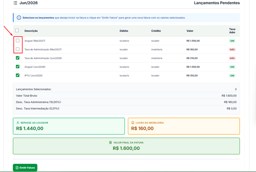The image size is (256, 172).
Task: Click the Crédito column header
Action: pos(156,31)
